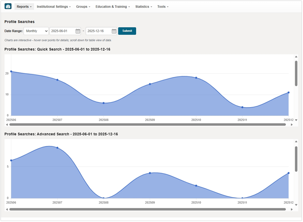
Task: Click the Quick Search chart title text
Action: tap(57, 49)
